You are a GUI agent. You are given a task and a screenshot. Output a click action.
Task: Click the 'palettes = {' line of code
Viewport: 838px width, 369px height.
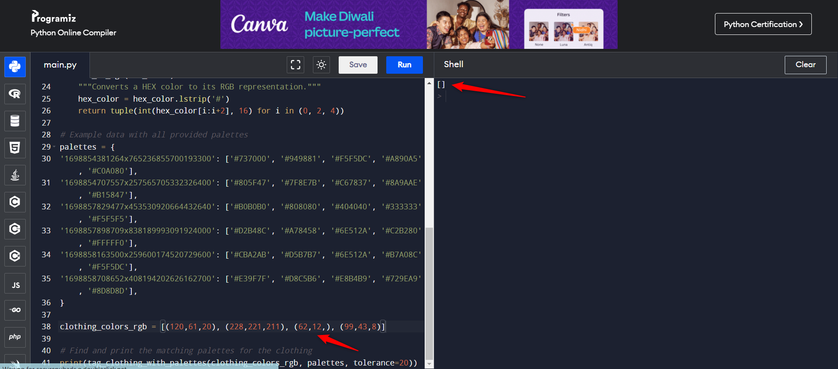tap(87, 147)
